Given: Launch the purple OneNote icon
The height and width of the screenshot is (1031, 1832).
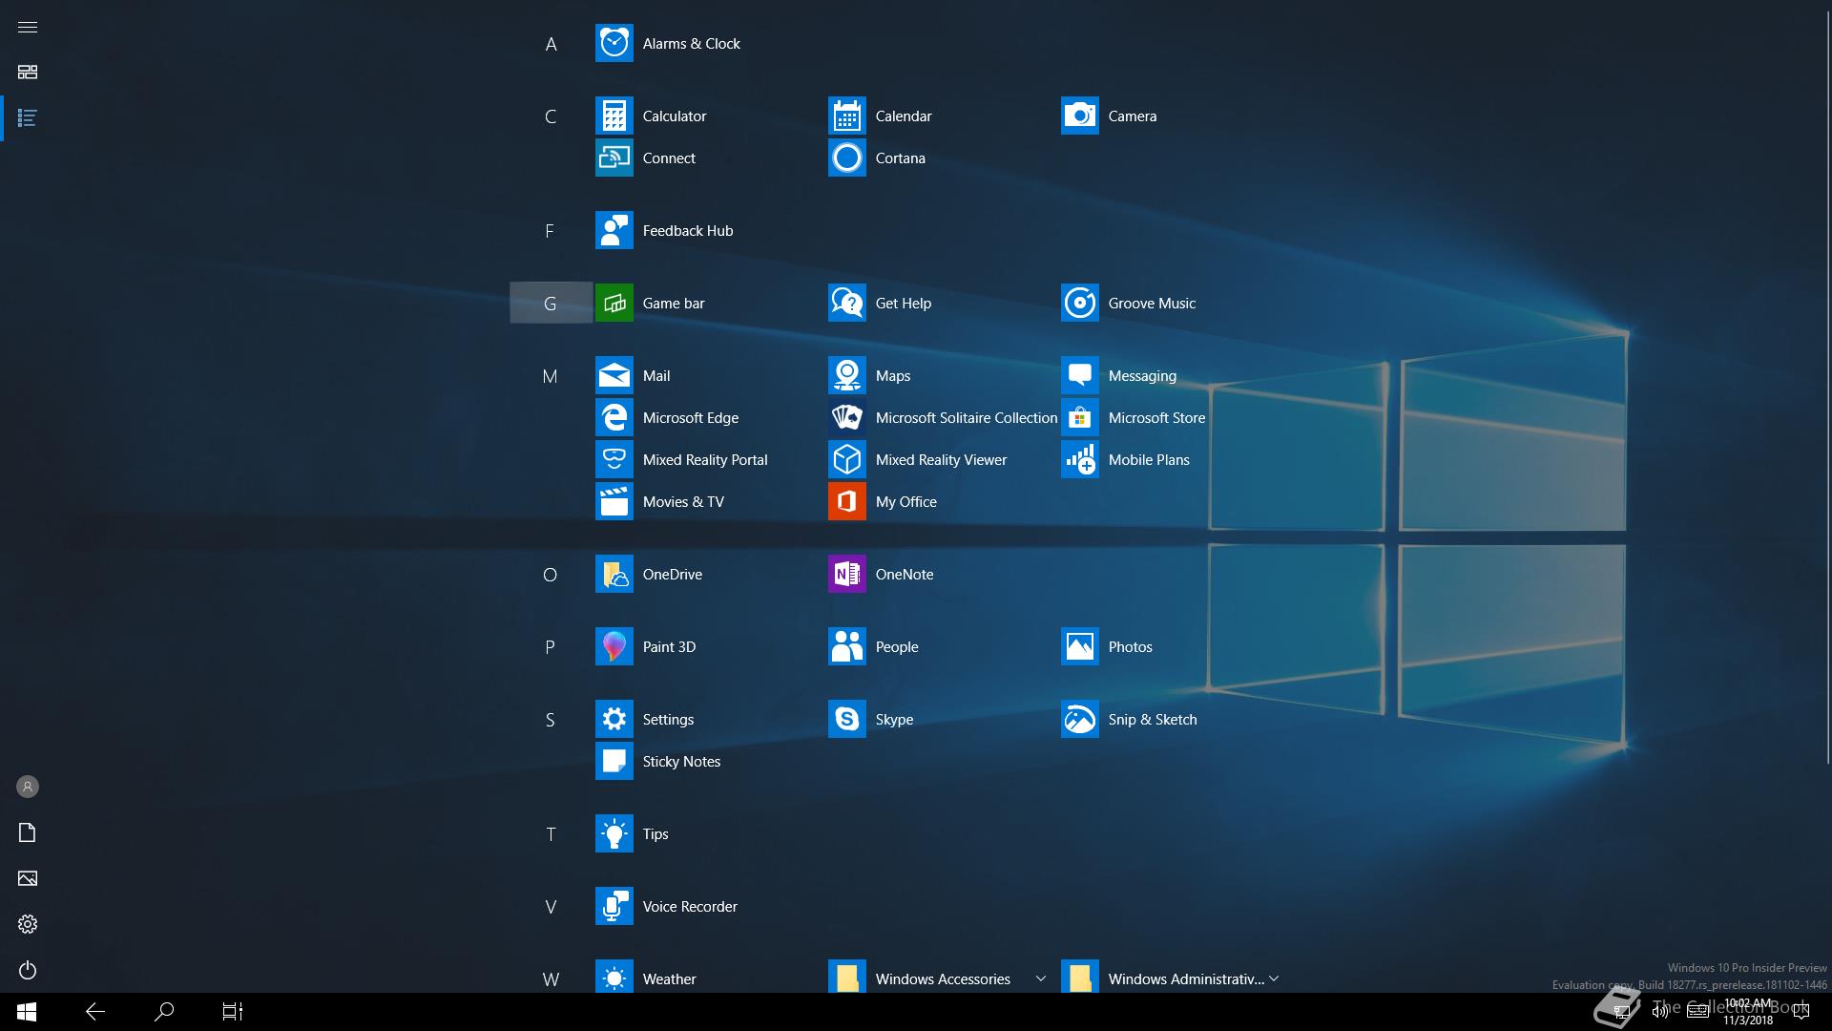Looking at the screenshot, I should pyautogui.click(x=846, y=574).
